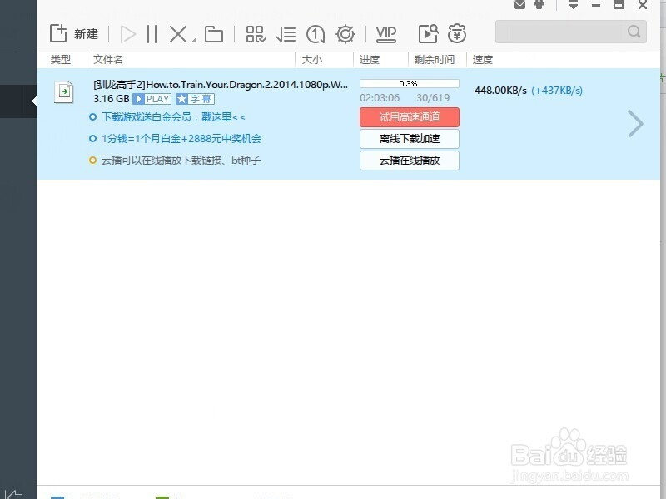The width and height of the screenshot is (666, 499).
Task: Open delete options arrow beside X icon
Action: (x=194, y=40)
